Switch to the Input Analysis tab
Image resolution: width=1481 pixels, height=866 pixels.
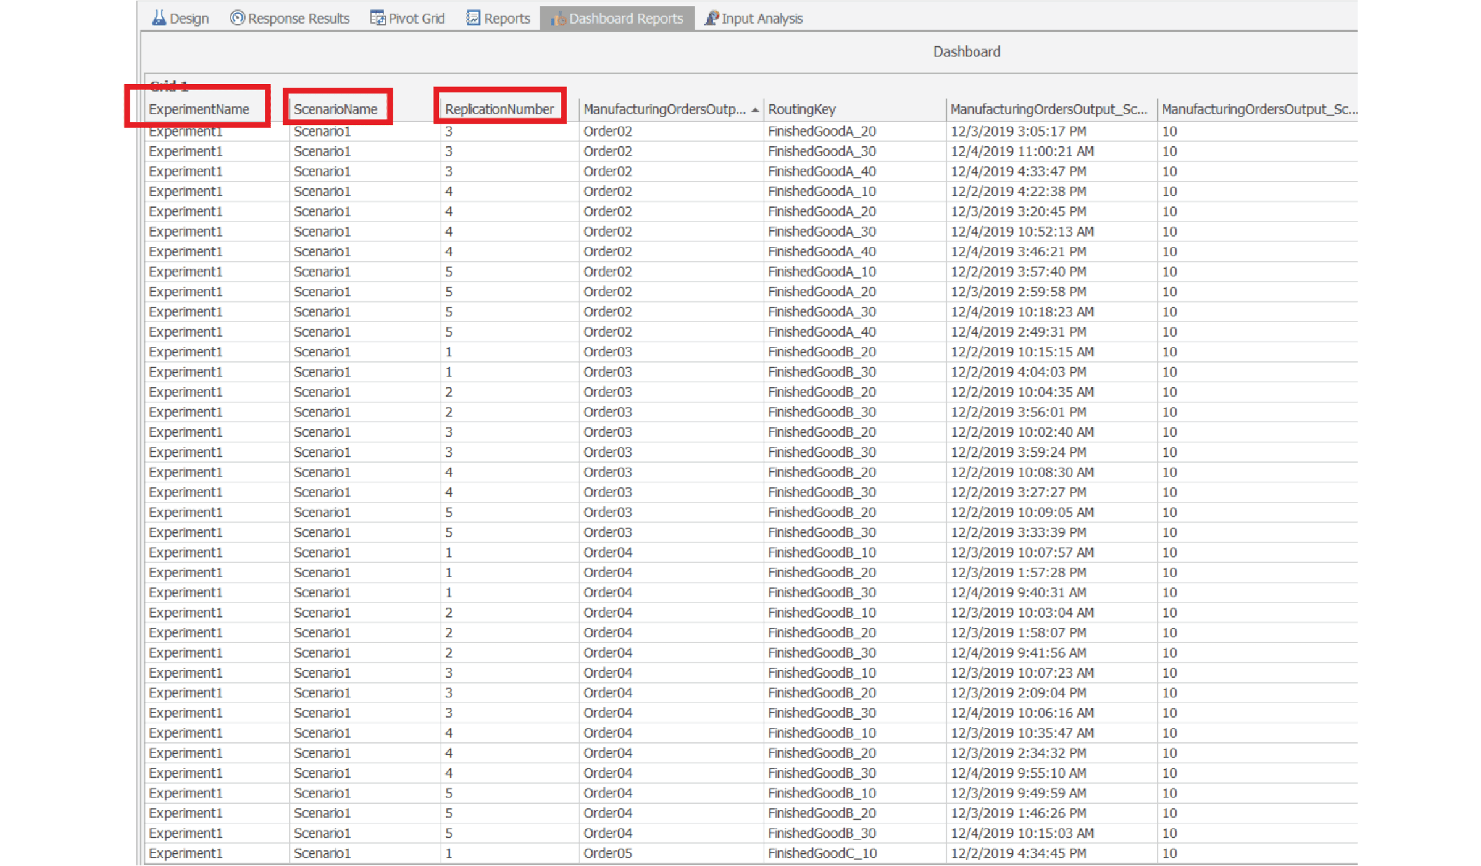762,17
